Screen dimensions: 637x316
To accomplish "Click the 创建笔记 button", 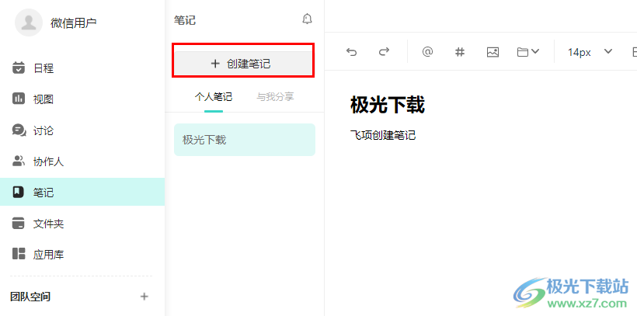I will coord(242,63).
